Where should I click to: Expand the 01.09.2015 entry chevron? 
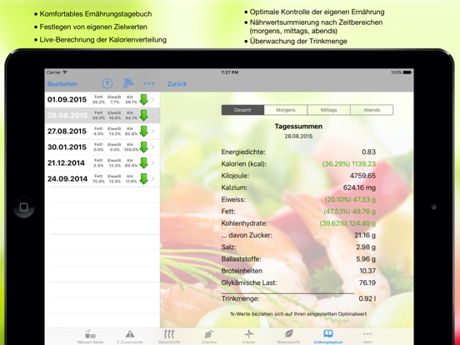(x=152, y=100)
